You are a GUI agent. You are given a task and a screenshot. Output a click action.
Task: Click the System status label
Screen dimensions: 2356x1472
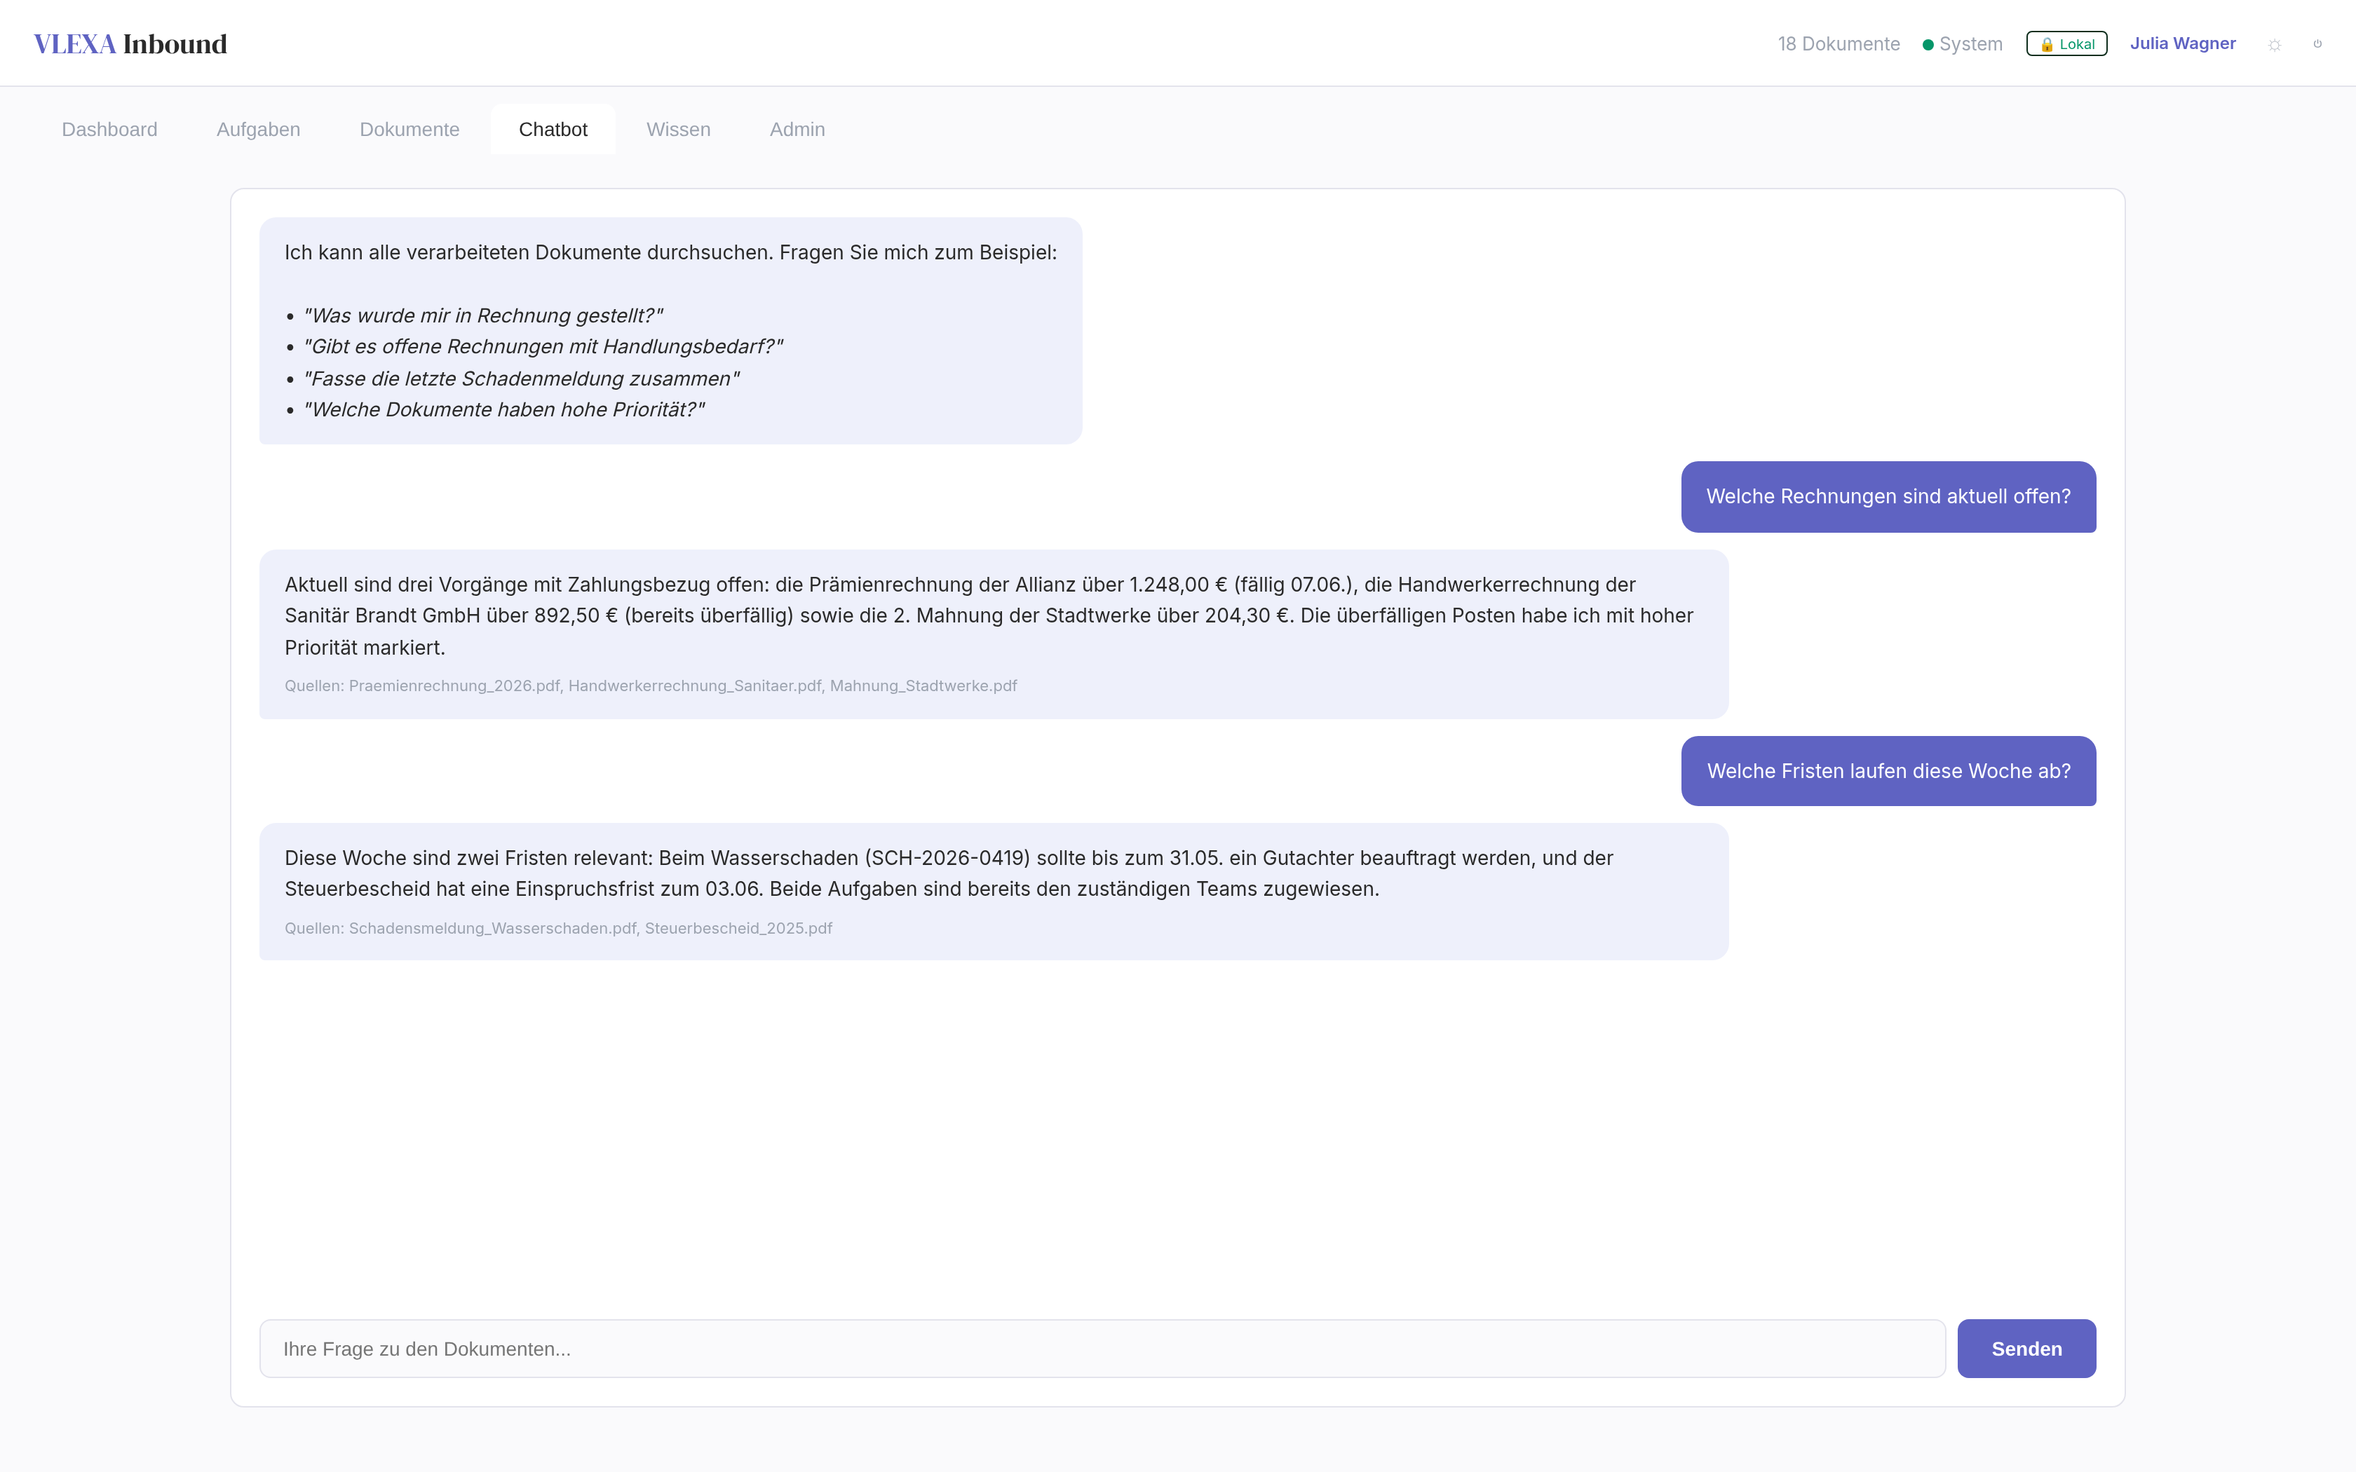click(x=1970, y=43)
